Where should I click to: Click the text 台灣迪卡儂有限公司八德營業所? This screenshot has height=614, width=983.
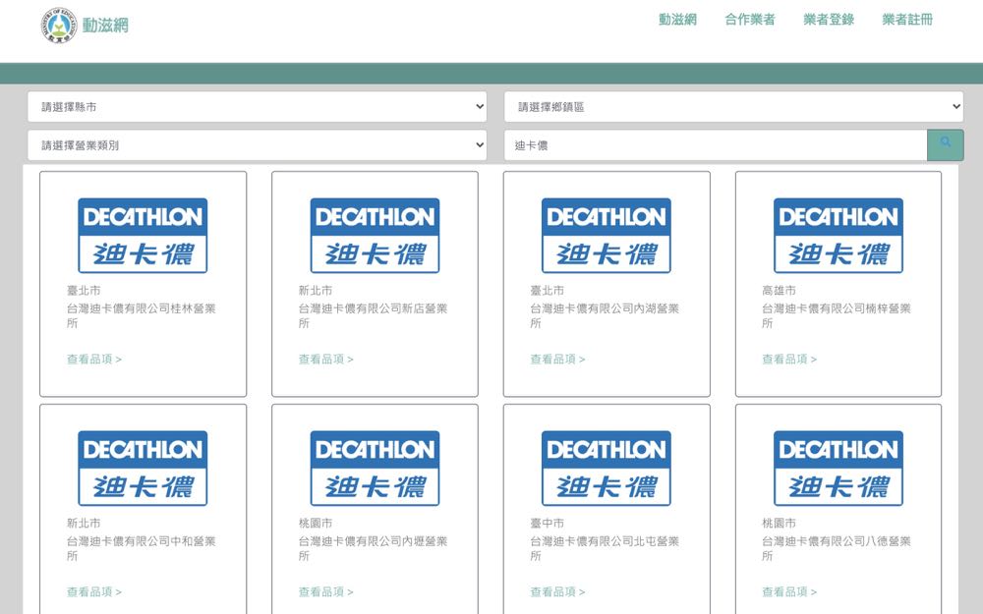click(x=837, y=548)
